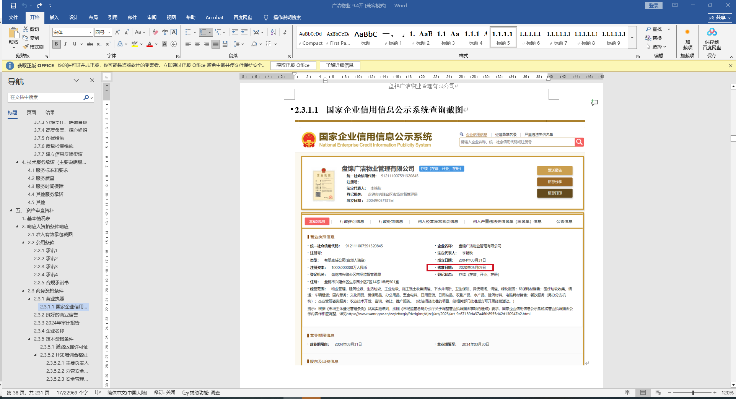Align the paragraph text to the left
The height and width of the screenshot is (399, 736).
(188, 44)
